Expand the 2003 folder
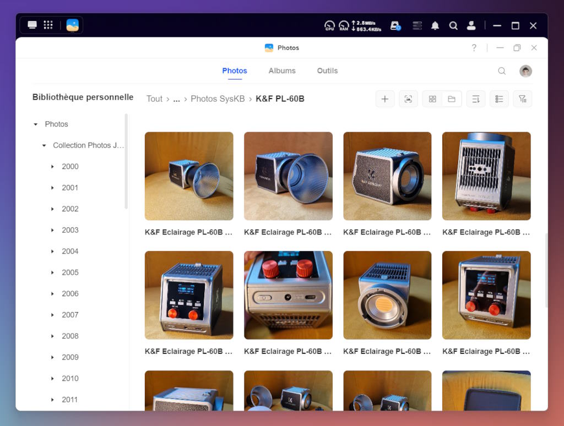This screenshot has height=426, width=564. [x=52, y=231]
